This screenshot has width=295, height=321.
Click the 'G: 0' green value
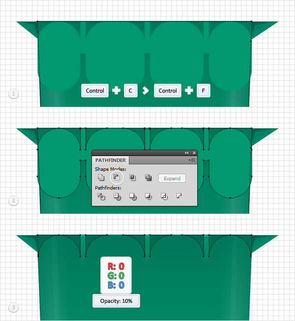[x=116, y=276]
